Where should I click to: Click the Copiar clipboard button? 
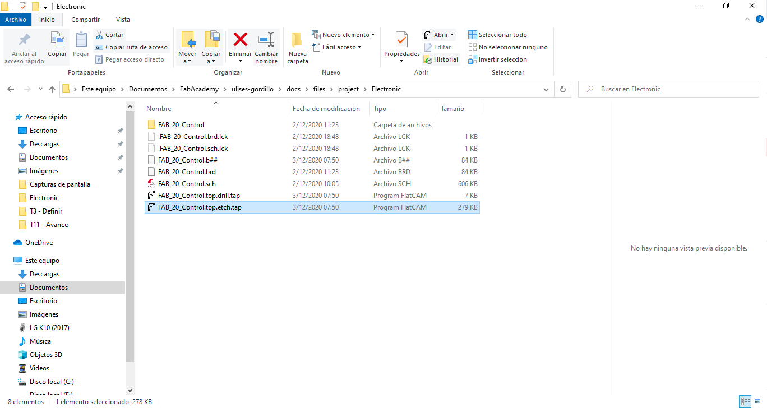click(57, 45)
